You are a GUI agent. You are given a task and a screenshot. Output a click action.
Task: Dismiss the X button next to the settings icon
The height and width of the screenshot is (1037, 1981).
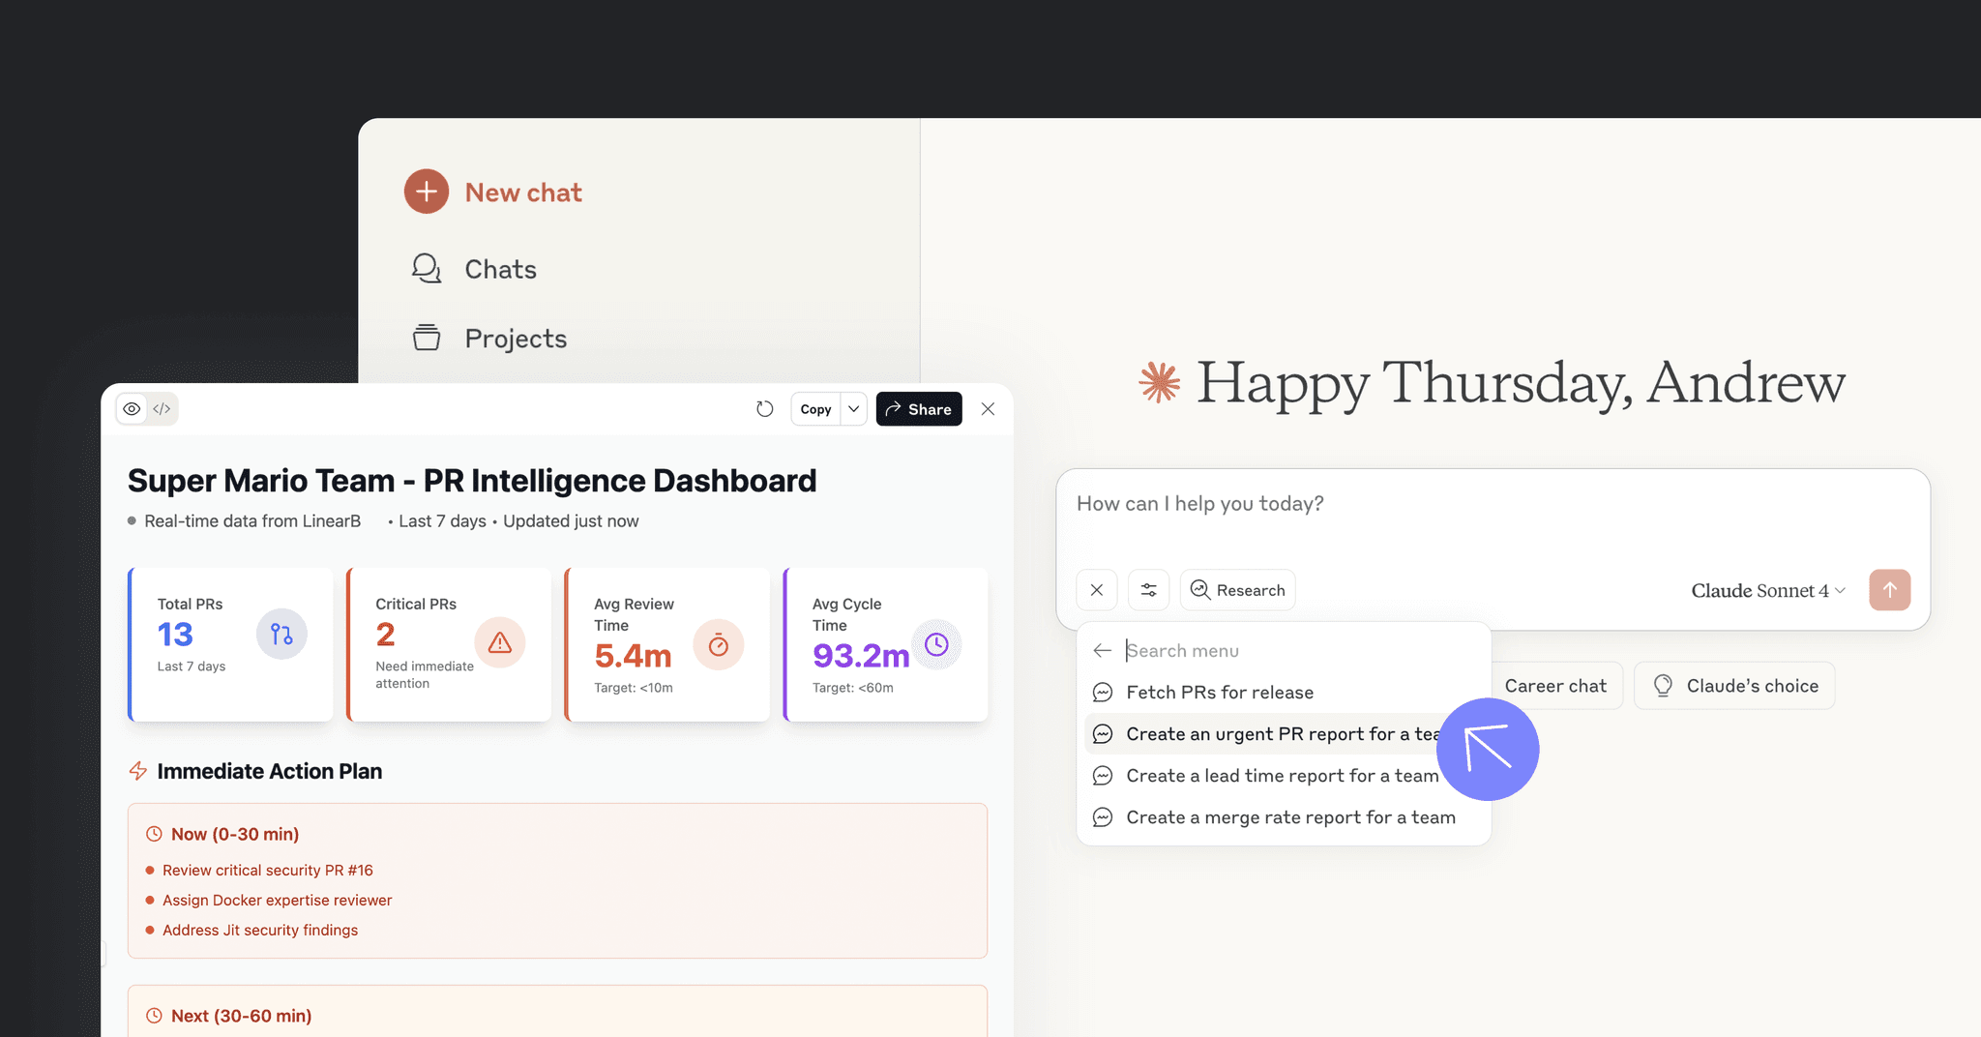1097,589
